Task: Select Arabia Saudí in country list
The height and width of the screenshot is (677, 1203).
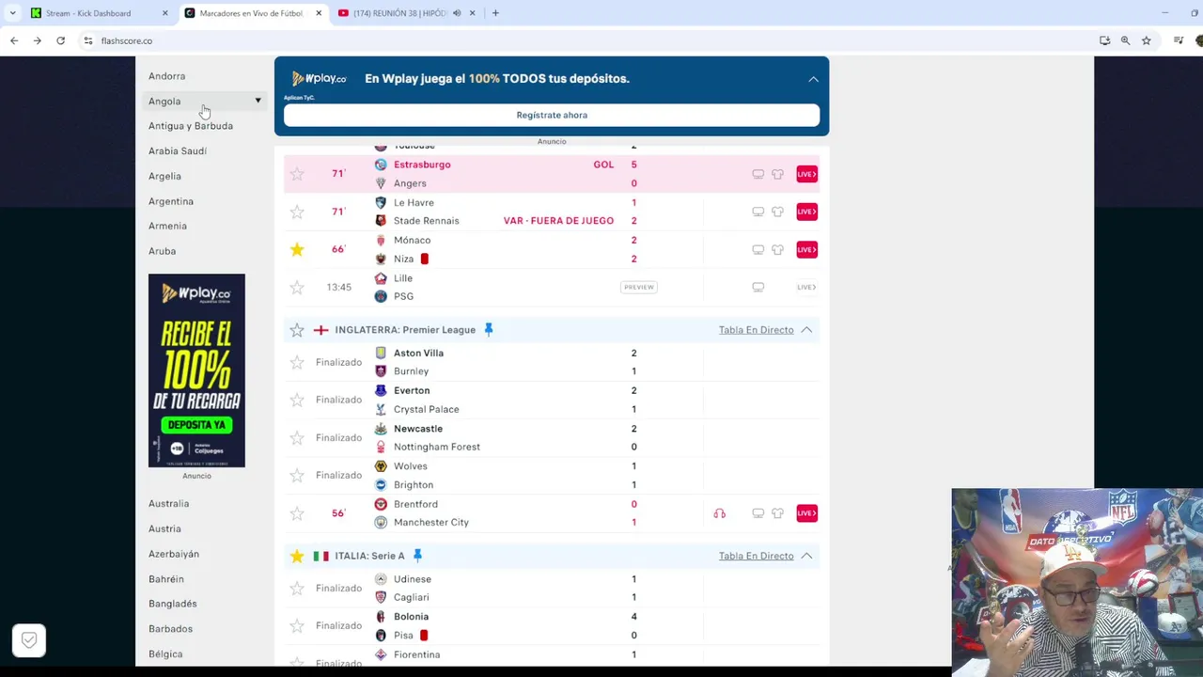Action: click(x=178, y=150)
